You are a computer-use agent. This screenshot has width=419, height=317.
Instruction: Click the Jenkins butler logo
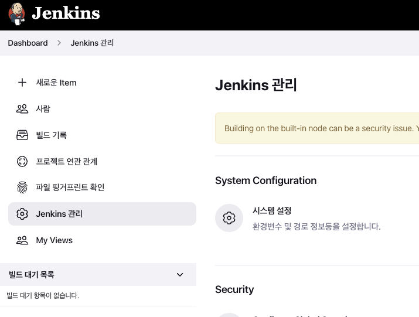tap(16, 14)
